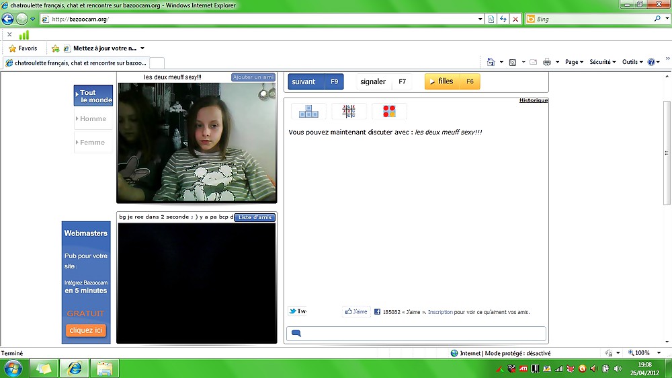Open the 'Liste d'amis' button

pyautogui.click(x=255, y=217)
